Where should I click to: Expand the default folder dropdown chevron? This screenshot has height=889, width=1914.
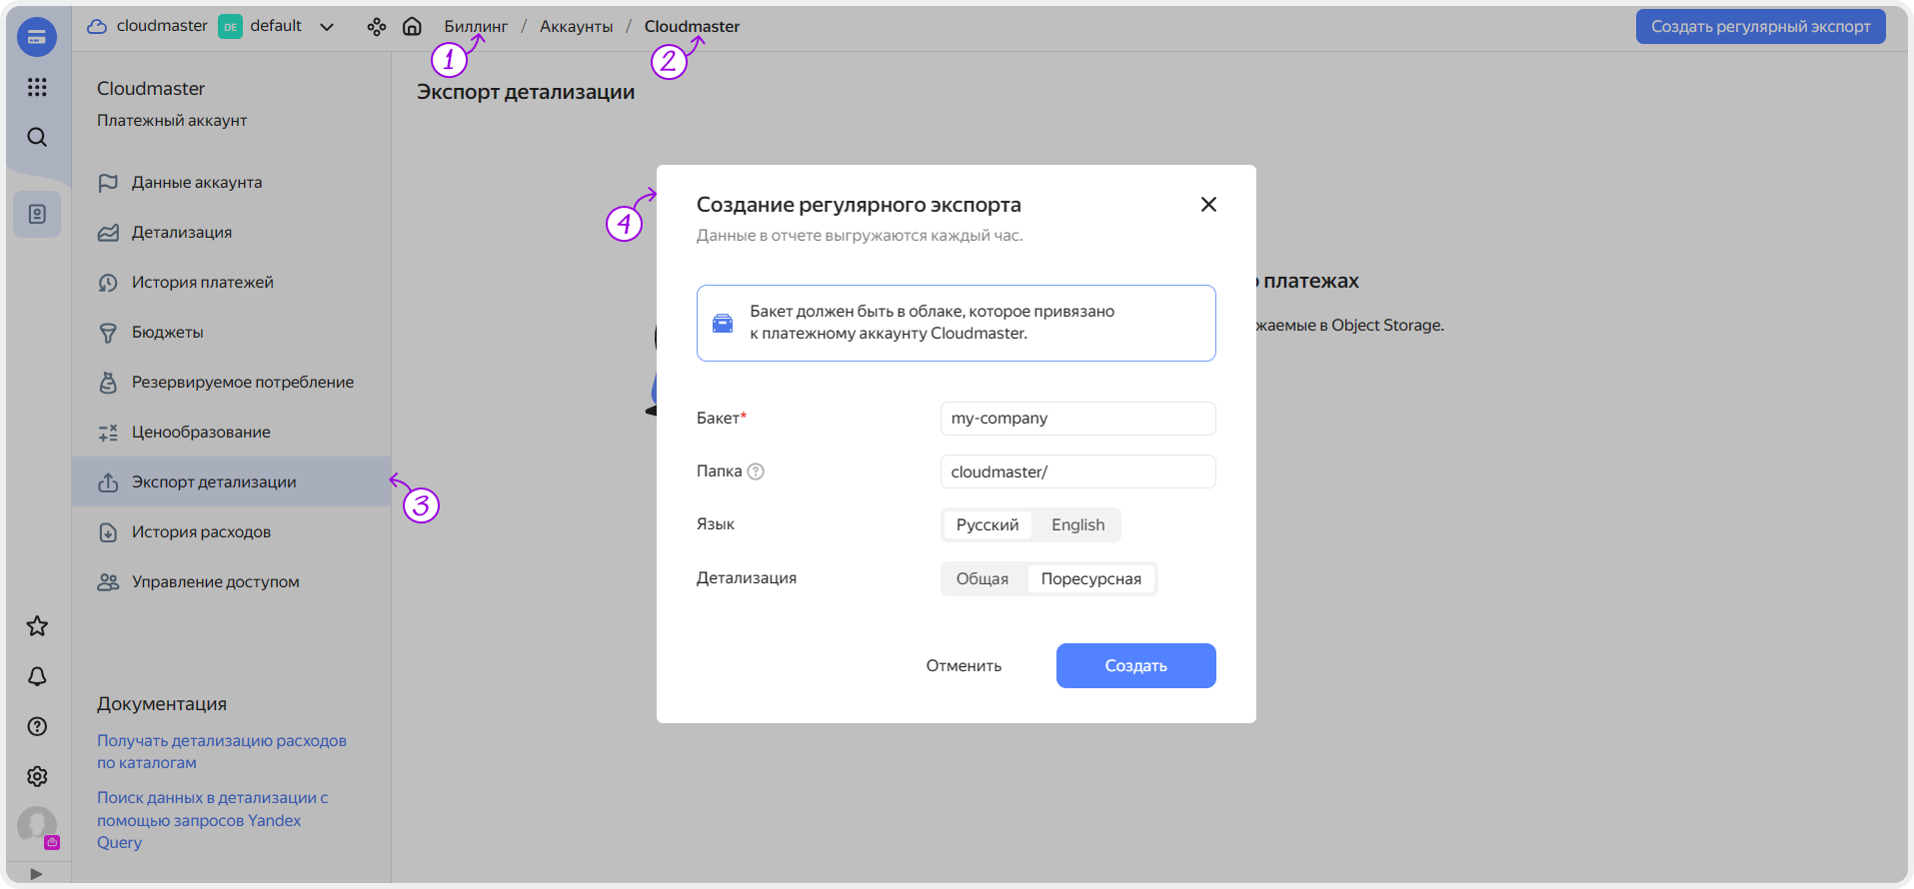pyautogui.click(x=327, y=27)
